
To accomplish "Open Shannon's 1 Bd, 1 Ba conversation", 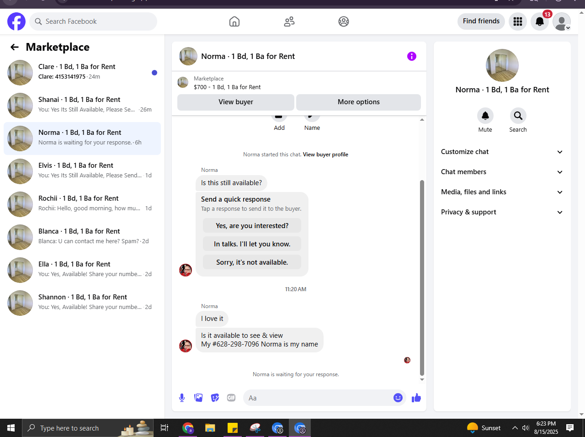I will pyautogui.click(x=82, y=303).
